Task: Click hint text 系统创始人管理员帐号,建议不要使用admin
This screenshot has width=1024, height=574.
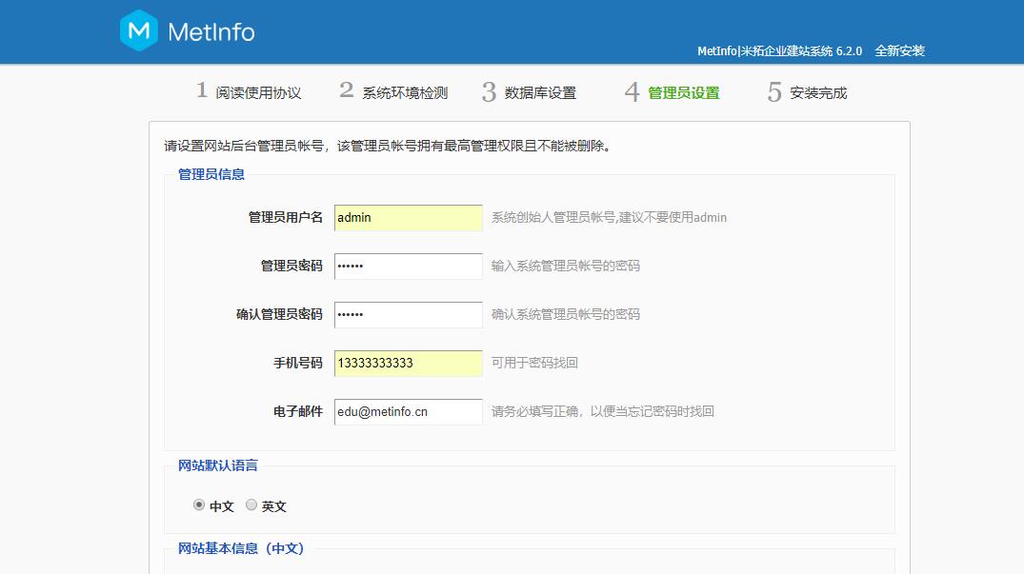Action: pos(609,217)
